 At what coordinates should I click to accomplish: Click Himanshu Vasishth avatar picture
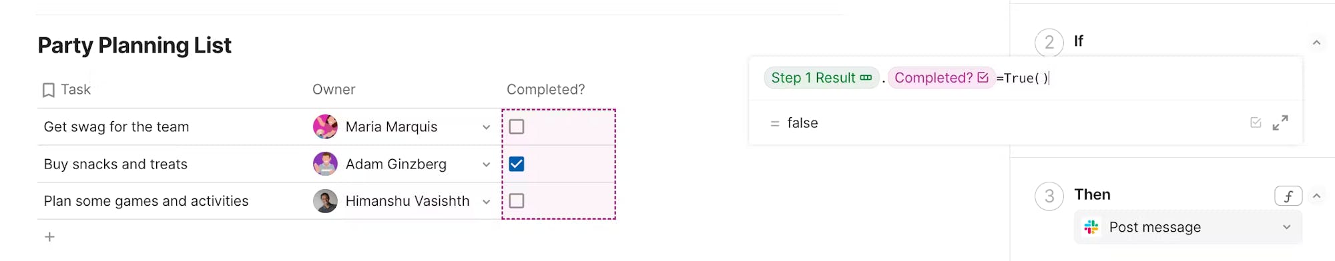(x=325, y=201)
